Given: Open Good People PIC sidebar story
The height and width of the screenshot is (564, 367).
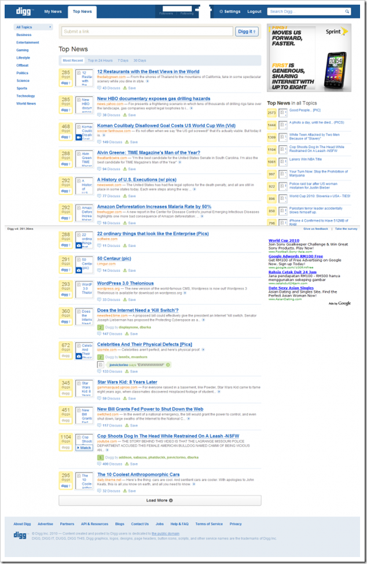Looking at the screenshot, I should tap(305, 111).
